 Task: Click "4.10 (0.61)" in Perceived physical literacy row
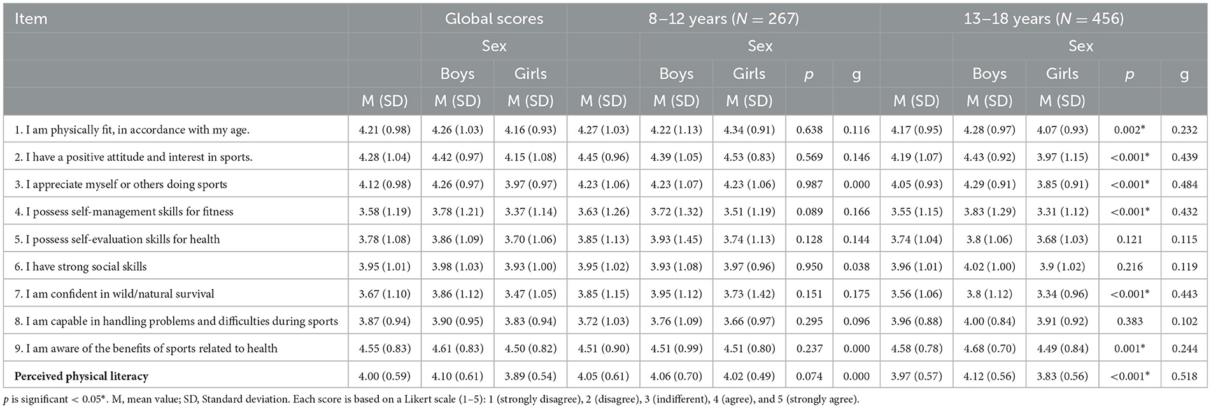point(457,376)
